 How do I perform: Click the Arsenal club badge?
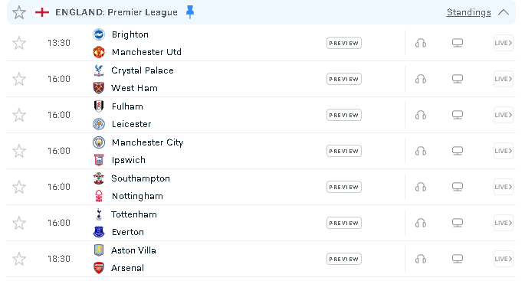tap(99, 268)
